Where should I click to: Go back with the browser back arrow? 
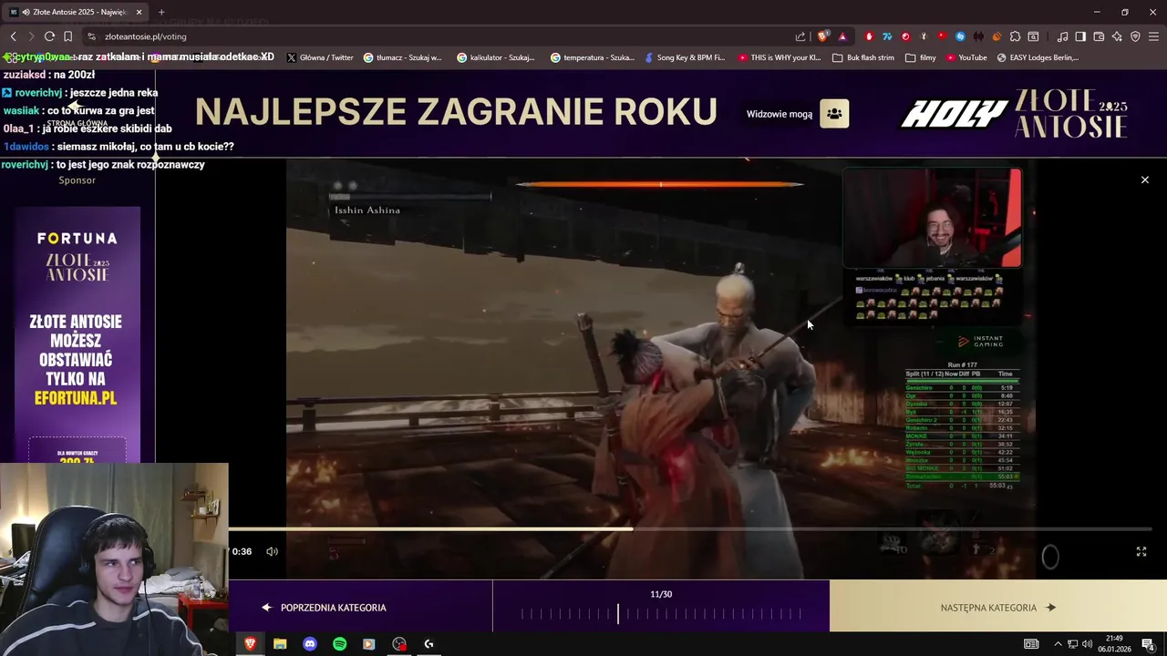coord(13,36)
